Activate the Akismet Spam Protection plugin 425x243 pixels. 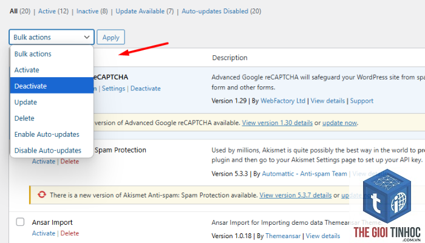click(x=43, y=162)
